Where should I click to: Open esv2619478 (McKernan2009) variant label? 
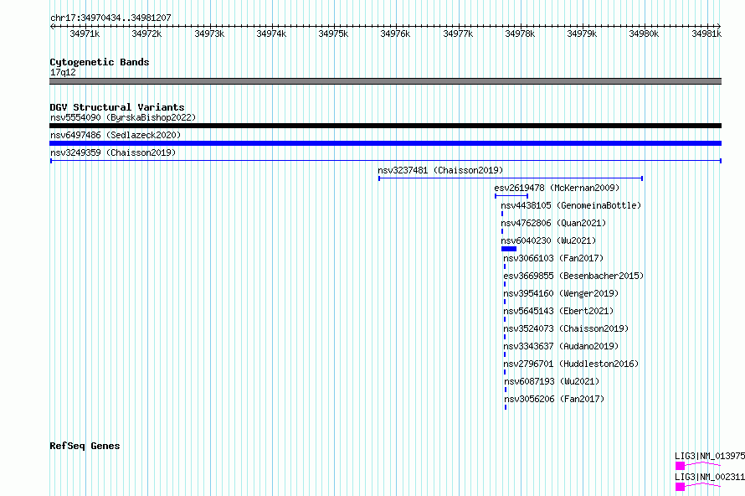557,188
